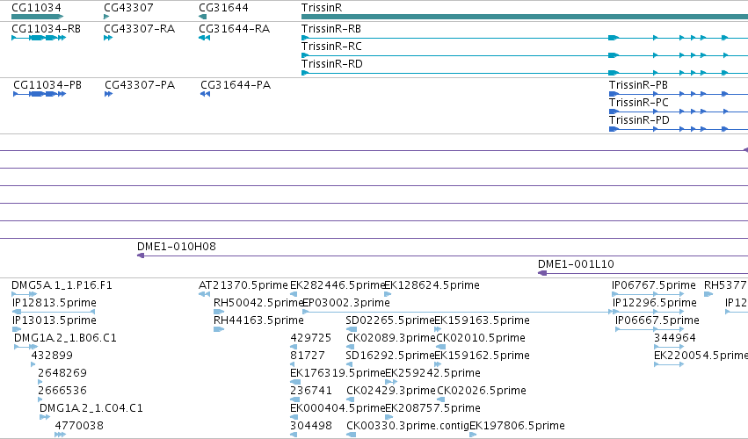Select transcript CG43307-RA label
748x439 pixels.
[139, 29]
